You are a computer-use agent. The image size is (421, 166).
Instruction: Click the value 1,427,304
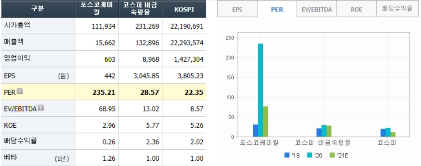pos(189,59)
